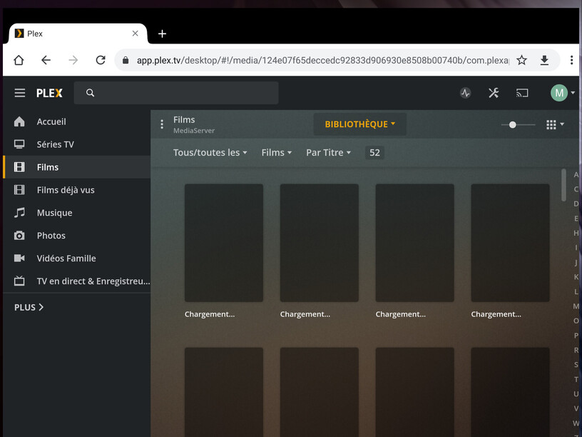This screenshot has height=437, width=582.
Task: Click the Cast to device icon
Action: [x=522, y=93]
